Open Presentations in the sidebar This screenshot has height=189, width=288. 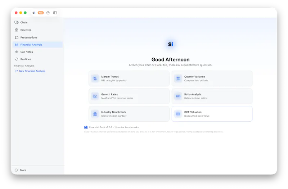[x=37, y=37]
